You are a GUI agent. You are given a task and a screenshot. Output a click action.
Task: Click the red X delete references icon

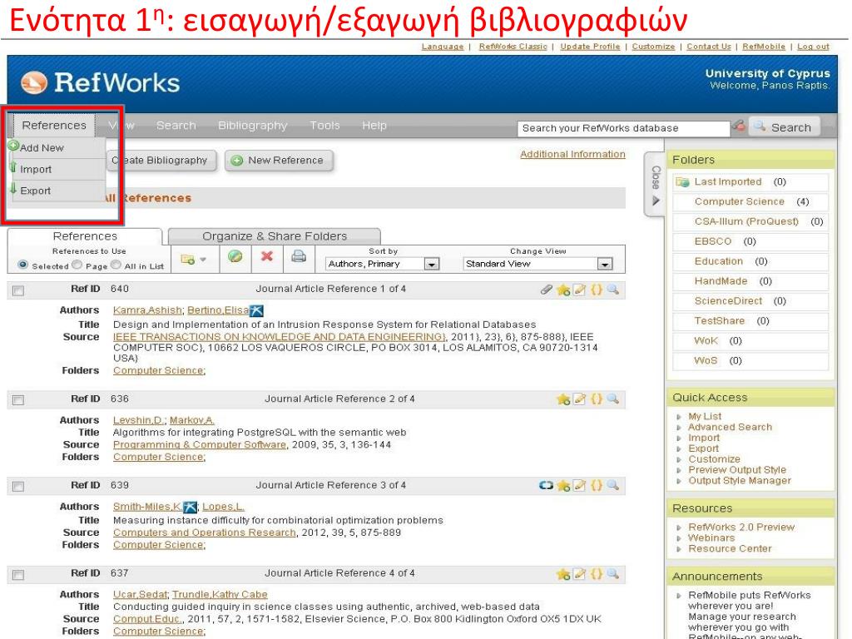[267, 256]
